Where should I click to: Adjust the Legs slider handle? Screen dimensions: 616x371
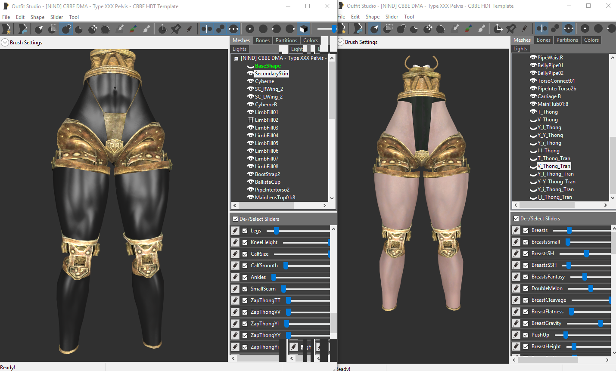(x=276, y=231)
